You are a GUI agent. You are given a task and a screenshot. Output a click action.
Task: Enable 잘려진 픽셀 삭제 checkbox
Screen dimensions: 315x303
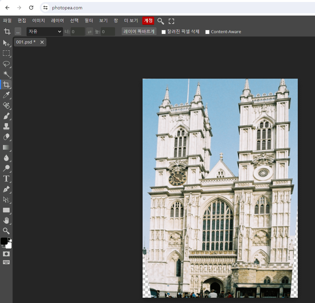pyautogui.click(x=163, y=32)
